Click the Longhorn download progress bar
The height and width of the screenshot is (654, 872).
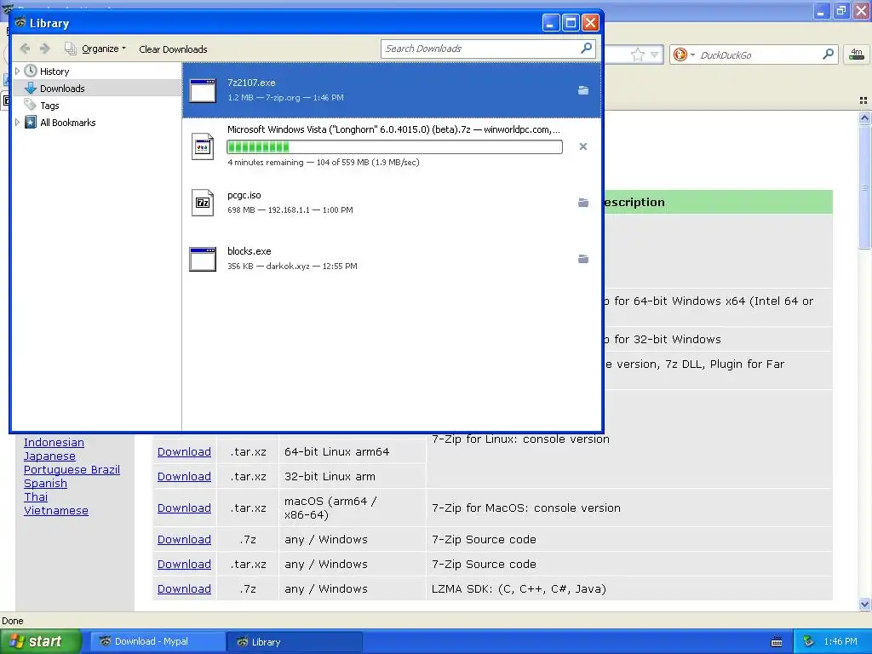tap(395, 146)
